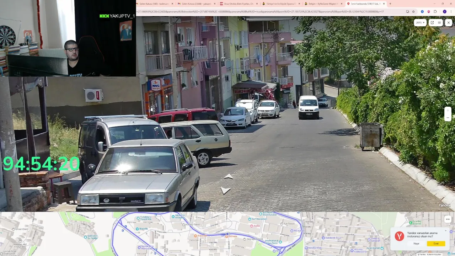Open the blue extension icon

(422, 11)
